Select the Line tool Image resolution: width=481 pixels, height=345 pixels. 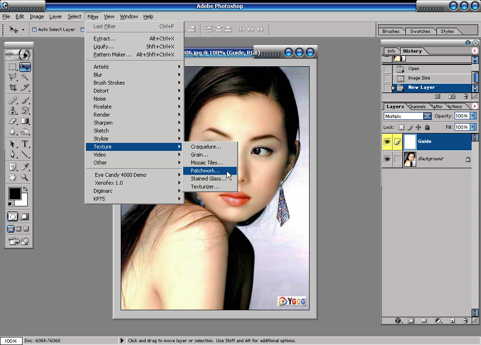coord(25,154)
